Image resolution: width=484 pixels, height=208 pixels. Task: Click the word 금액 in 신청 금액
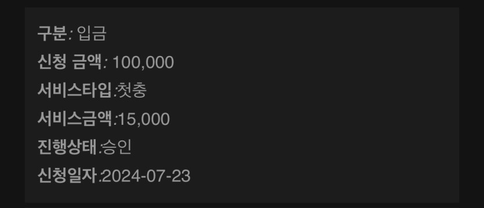(88, 62)
